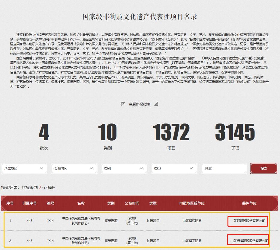Select the 名称 column header

(x=82, y=203)
